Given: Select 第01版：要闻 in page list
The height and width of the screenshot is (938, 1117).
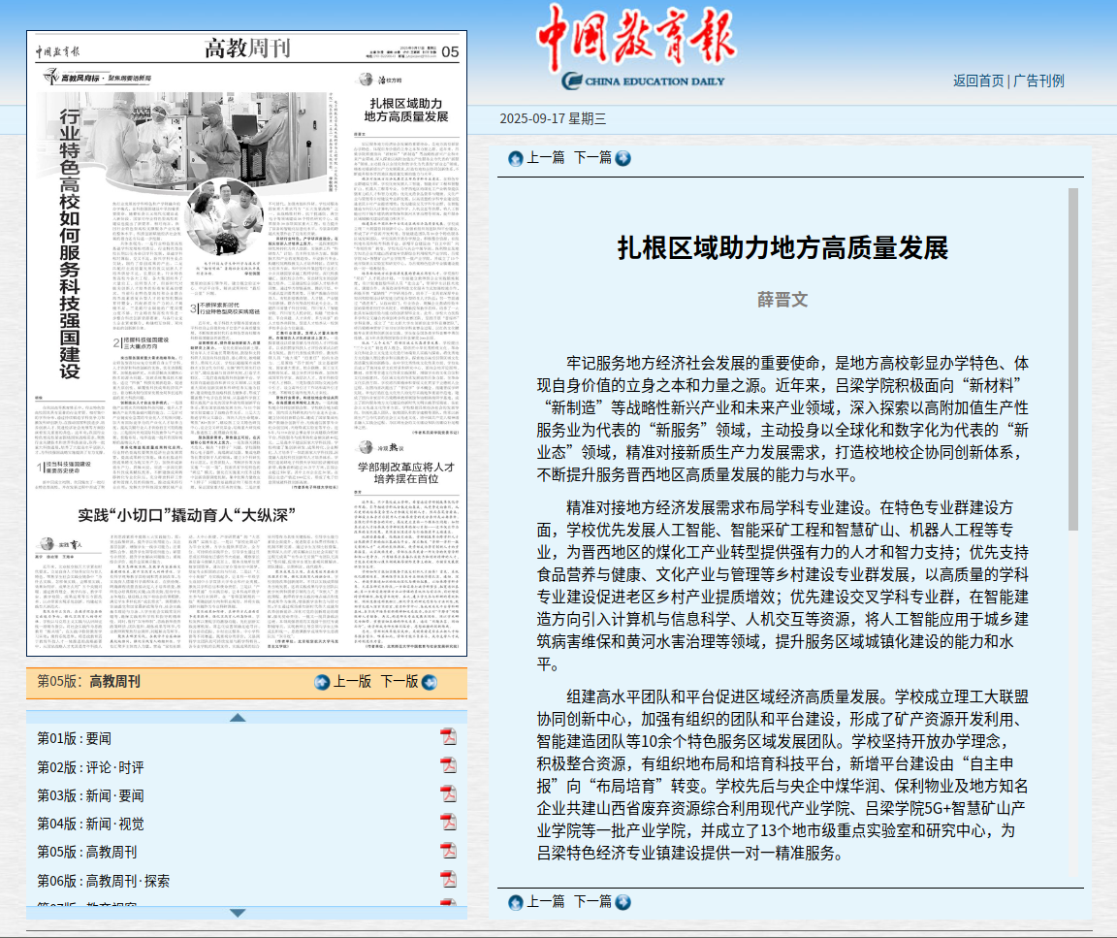Looking at the screenshot, I should (74, 738).
